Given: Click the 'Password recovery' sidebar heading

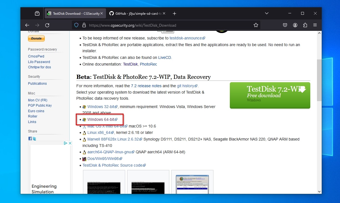Looking at the screenshot, I should pos(42,49).
